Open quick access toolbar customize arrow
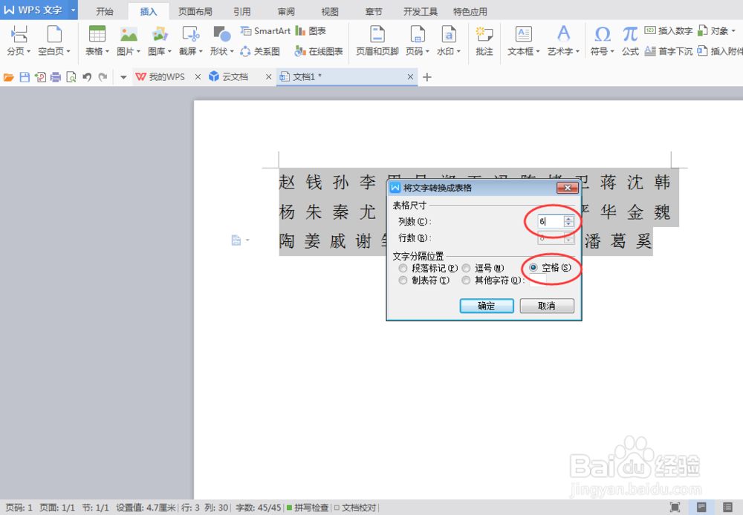 [123, 77]
